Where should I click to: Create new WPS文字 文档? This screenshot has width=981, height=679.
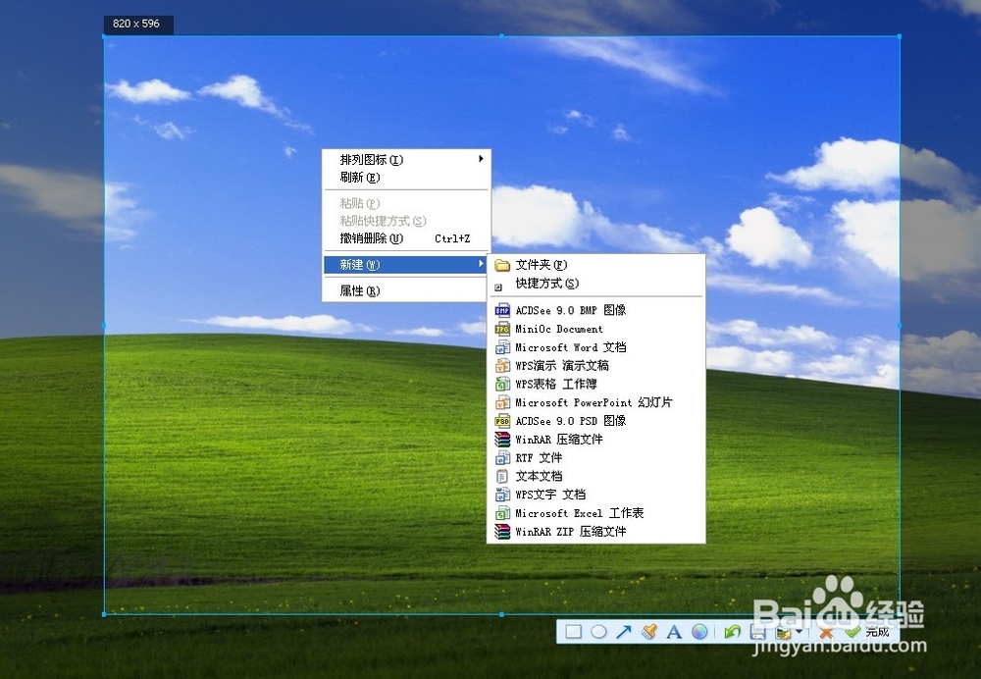(595, 495)
